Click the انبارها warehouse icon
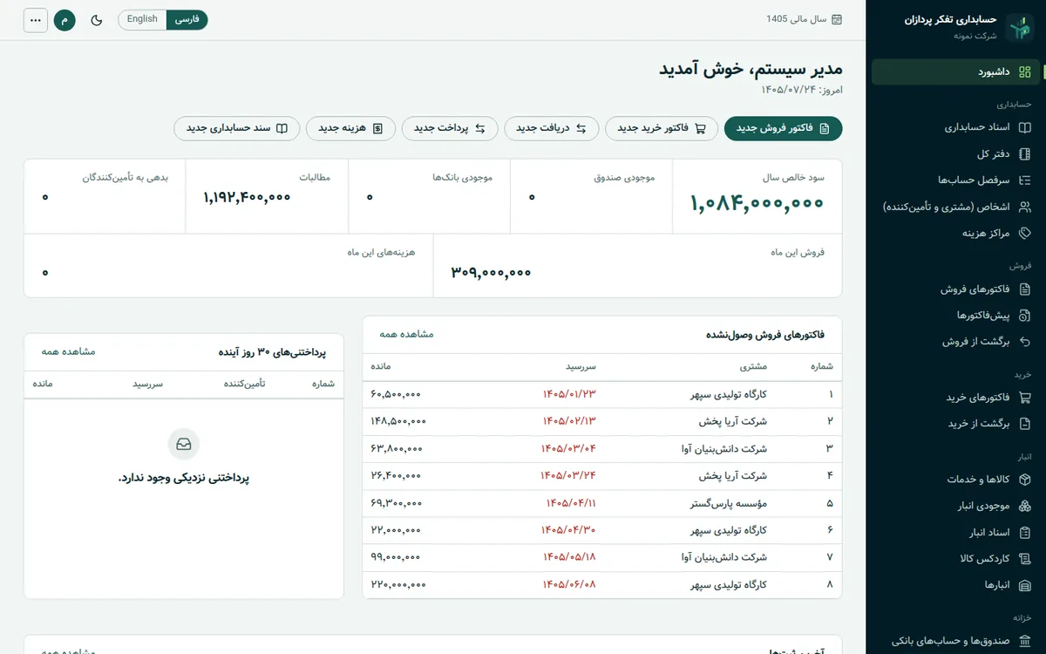 pos(1025,585)
